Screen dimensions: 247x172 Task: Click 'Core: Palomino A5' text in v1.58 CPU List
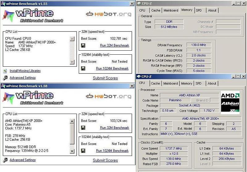click(x=18, y=124)
